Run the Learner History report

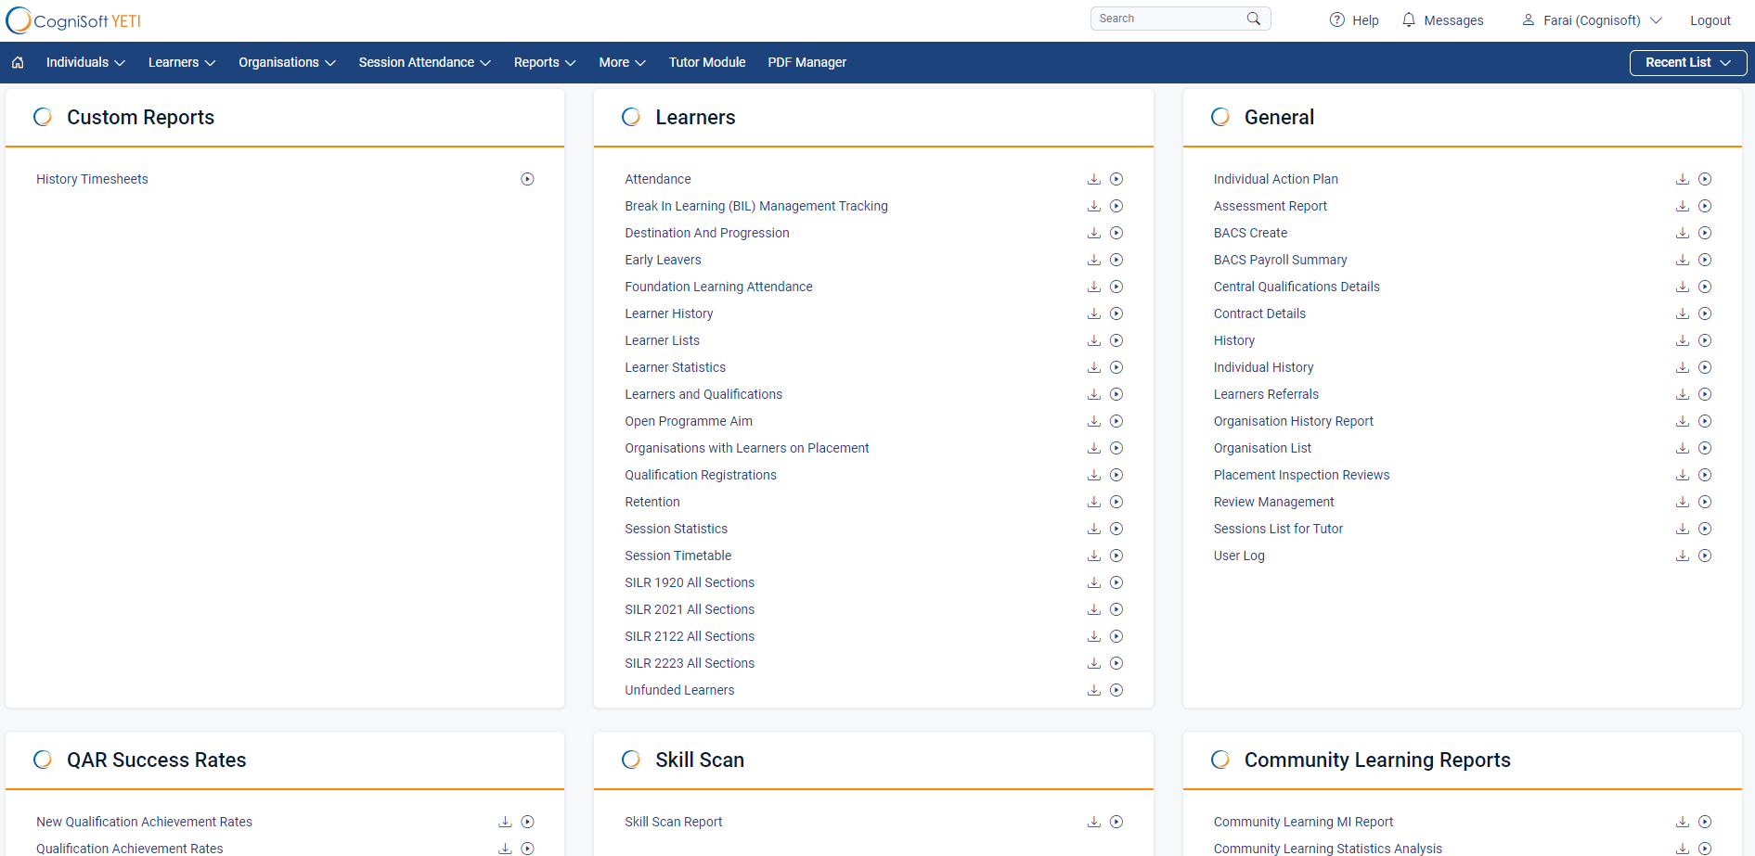pyautogui.click(x=1116, y=313)
